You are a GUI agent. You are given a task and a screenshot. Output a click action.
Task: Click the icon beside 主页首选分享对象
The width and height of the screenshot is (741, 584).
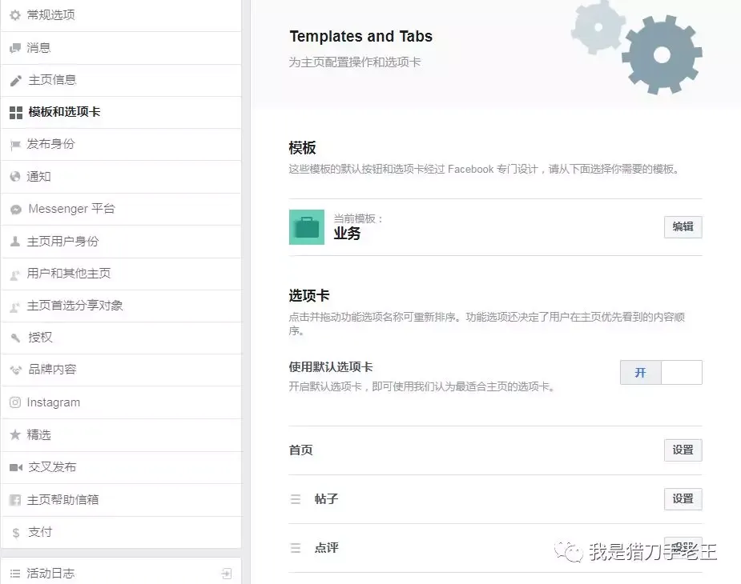point(15,306)
